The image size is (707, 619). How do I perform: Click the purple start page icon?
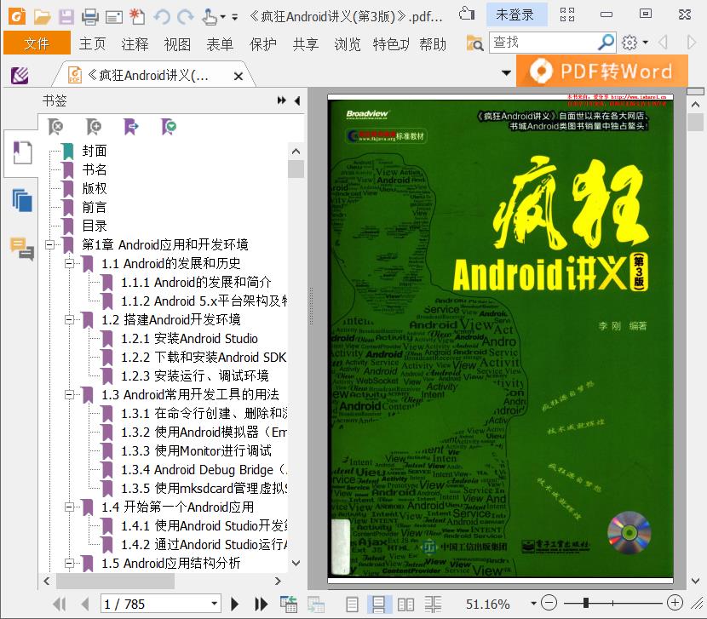[x=20, y=75]
